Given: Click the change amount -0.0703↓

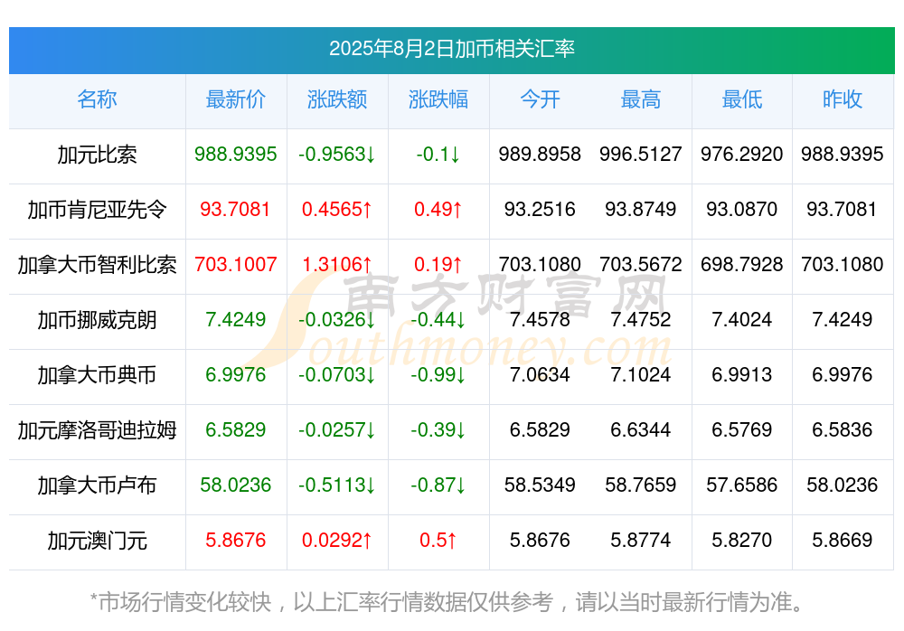Looking at the screenshot, I should point(337,375).
